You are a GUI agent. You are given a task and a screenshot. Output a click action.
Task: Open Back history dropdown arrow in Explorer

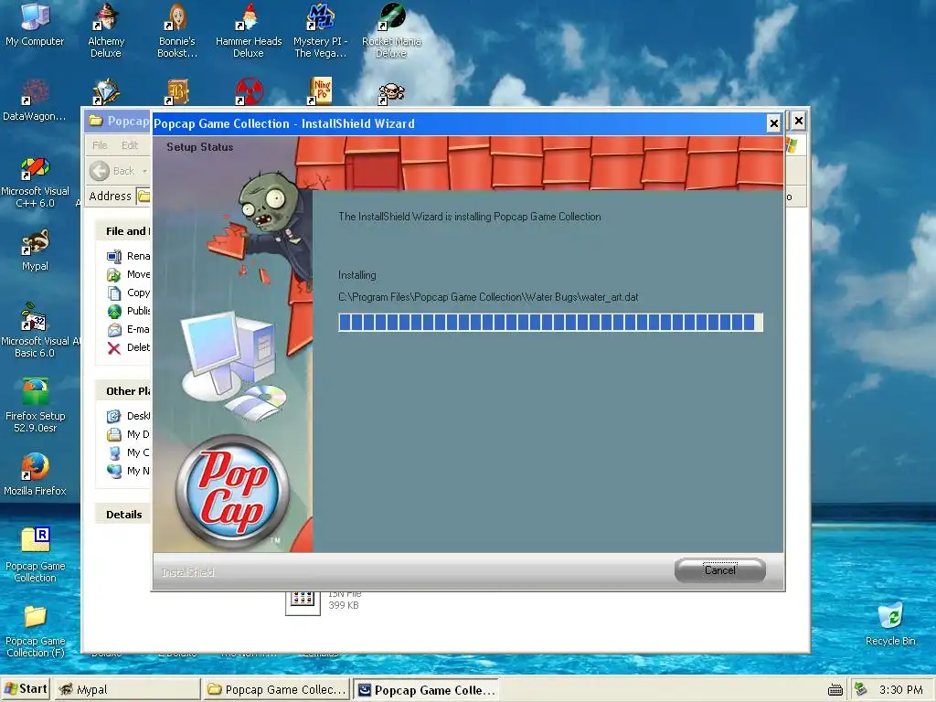145,171
